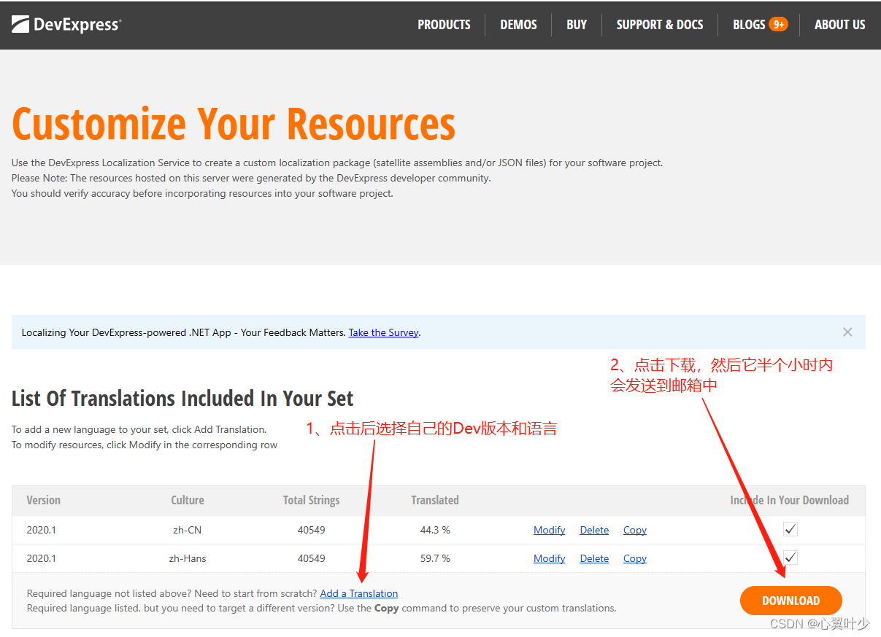Click Copy for zh-CN row

pyautogui.click(x=635, y=530)
